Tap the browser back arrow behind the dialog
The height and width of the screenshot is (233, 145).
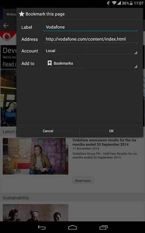(x=6, y=25)
